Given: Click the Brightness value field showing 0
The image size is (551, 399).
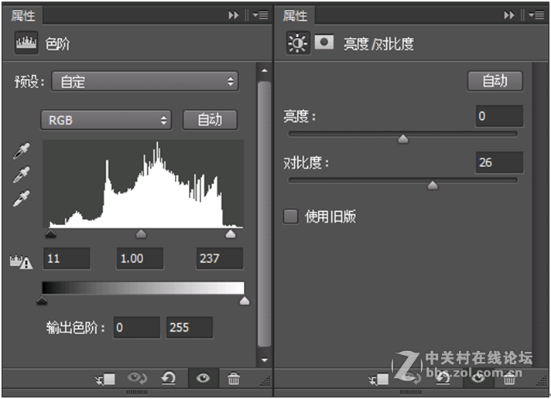Looking at the screenshot, I should coord(499,116).
